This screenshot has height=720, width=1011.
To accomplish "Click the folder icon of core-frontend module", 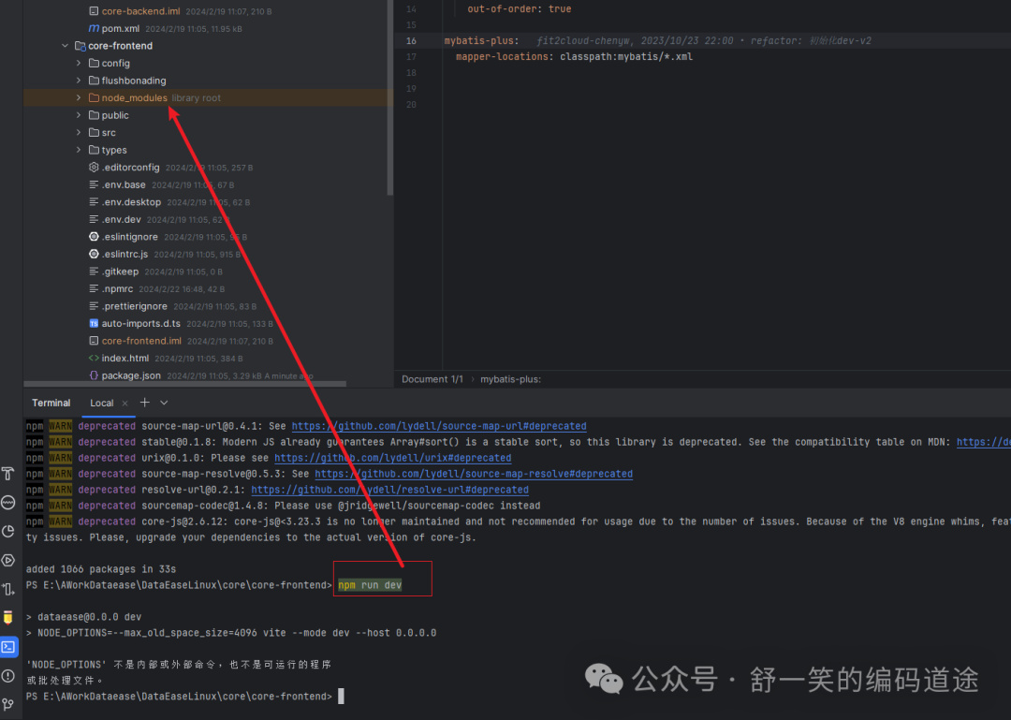I will [x=80, y=46].
